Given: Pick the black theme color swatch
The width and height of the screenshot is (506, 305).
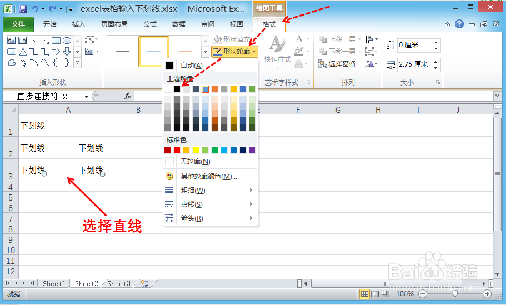Looking at the screenshot, I should pos(177,89).
